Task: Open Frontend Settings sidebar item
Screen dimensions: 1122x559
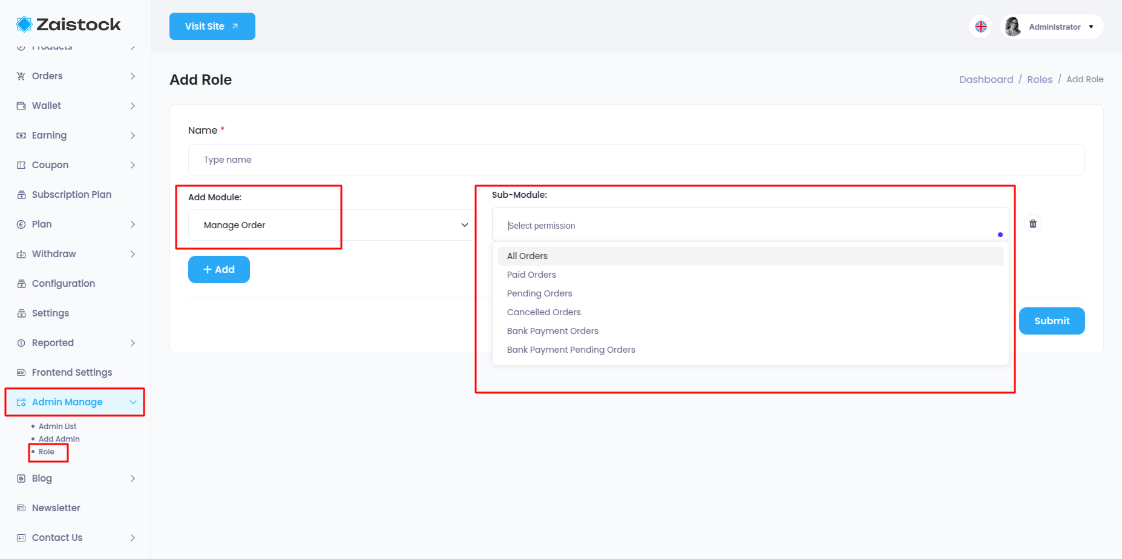Action: [72, 373]
